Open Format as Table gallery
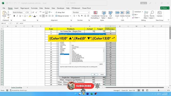The image size is (171, 96). pos(104,15)
